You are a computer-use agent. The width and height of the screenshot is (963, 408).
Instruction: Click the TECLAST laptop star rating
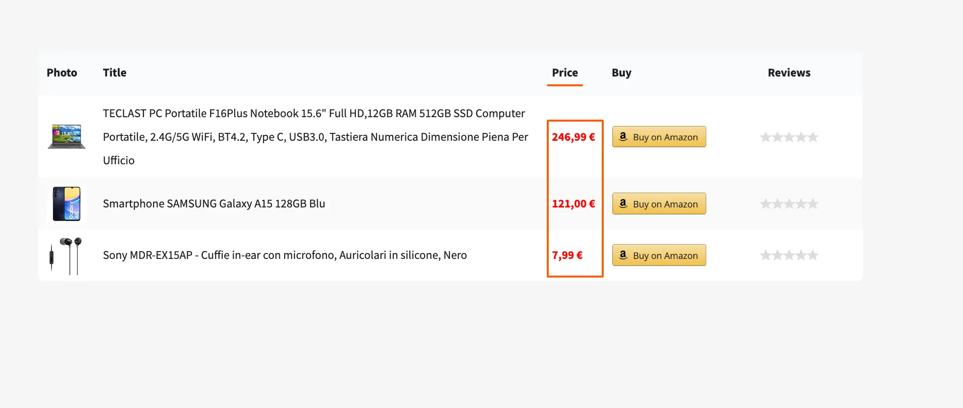coord(789,137)
